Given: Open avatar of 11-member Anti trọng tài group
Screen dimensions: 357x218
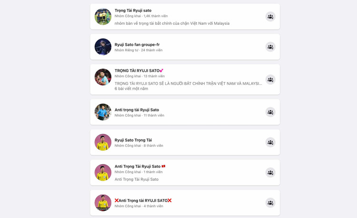Looking at the screenshot, I should pyautogui.click(x=103, y=112).
